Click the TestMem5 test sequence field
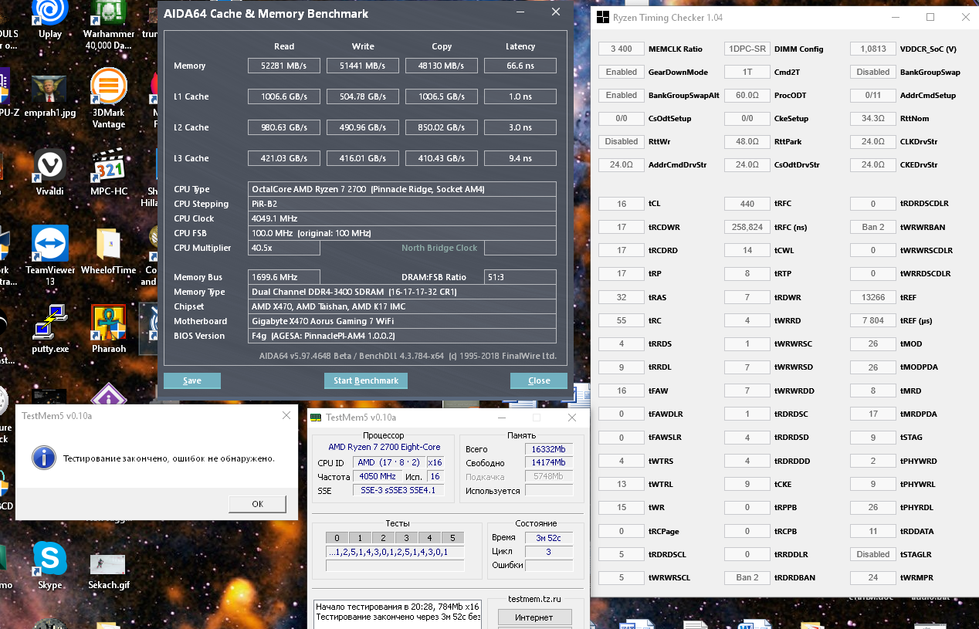Screen dimensions: 979x629 (395, 552)
